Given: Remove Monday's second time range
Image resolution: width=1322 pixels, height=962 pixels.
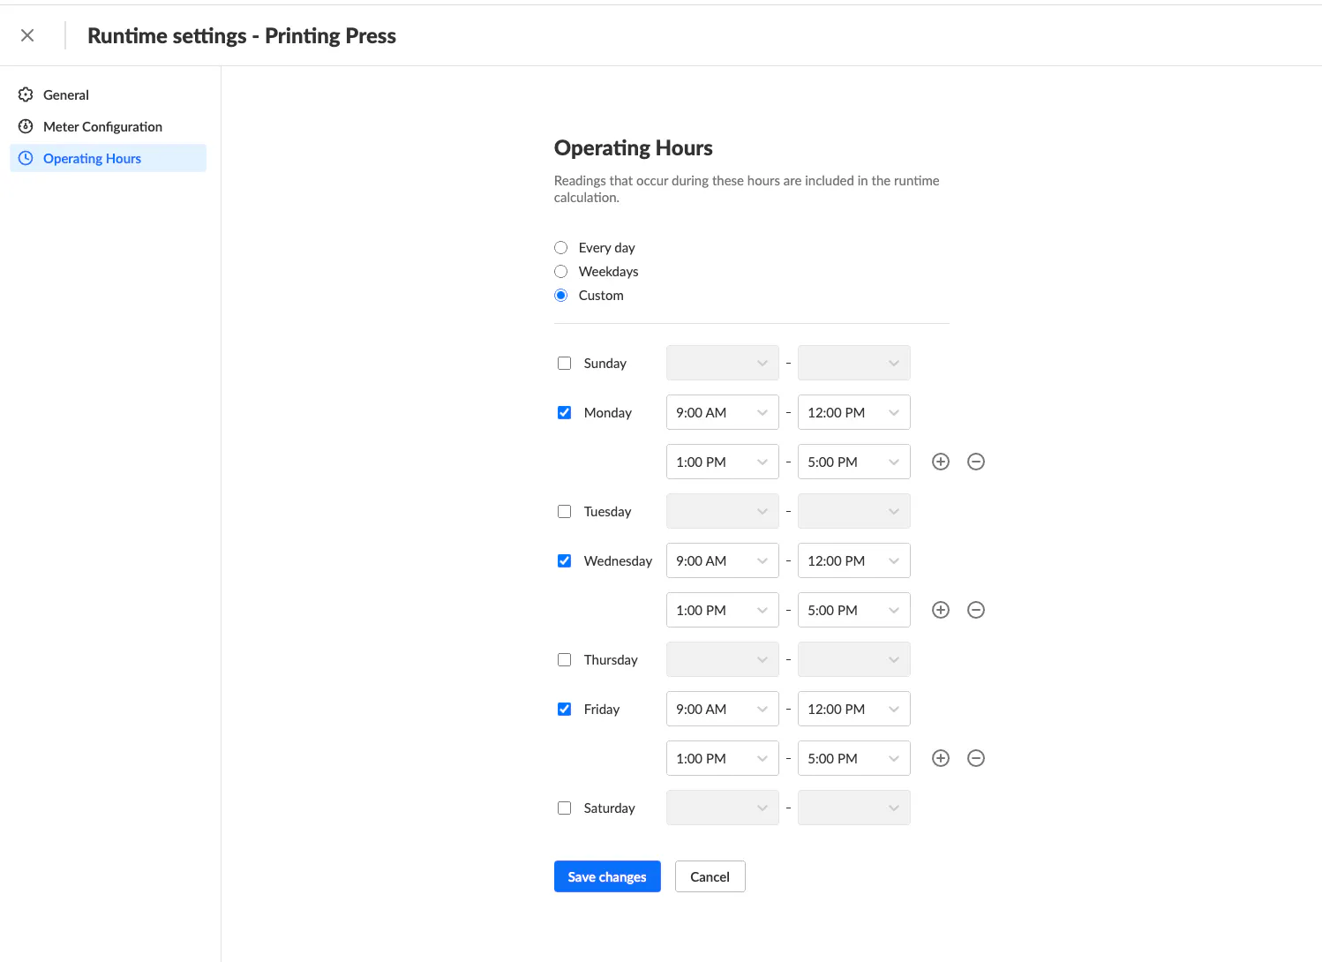Looking at the screenshot, I should click(976, 462).
